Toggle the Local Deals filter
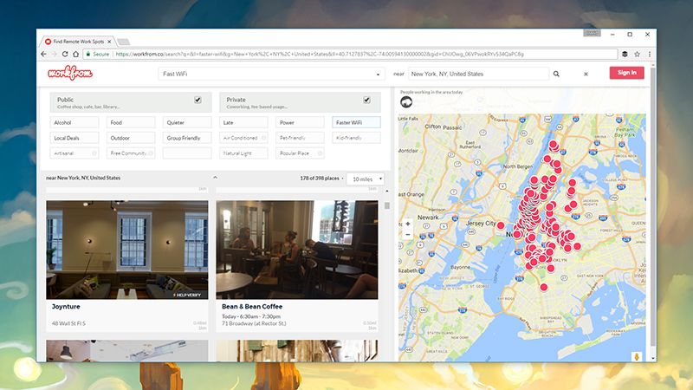The height and width of the screenshot is (390, 693). (x=74, y=138)
